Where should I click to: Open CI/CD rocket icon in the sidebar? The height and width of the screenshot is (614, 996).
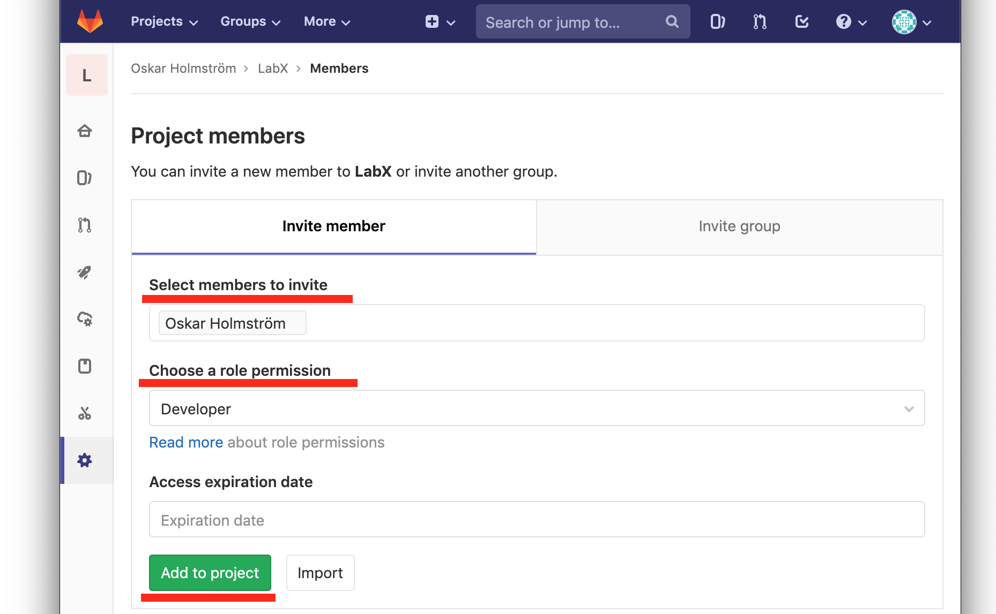click(85, 272)
